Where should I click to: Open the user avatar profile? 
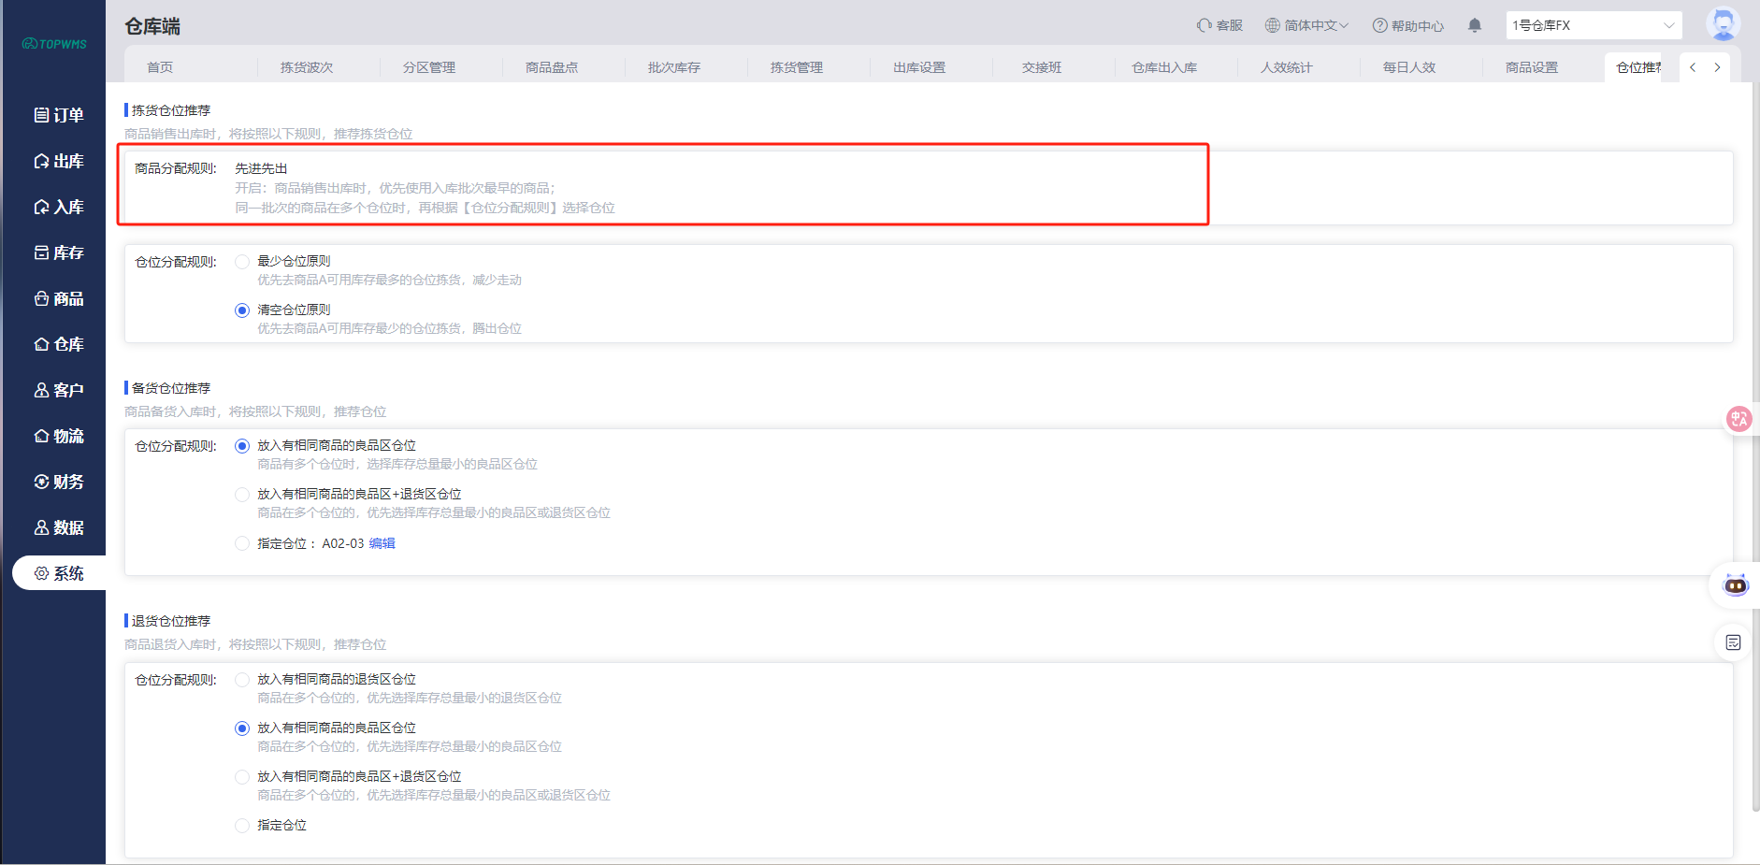(1722, 23)
